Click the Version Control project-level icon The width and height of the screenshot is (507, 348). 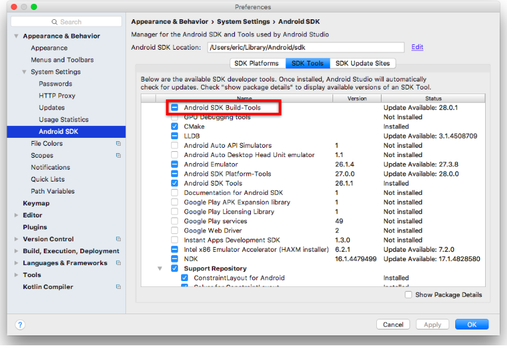[118, 239]
